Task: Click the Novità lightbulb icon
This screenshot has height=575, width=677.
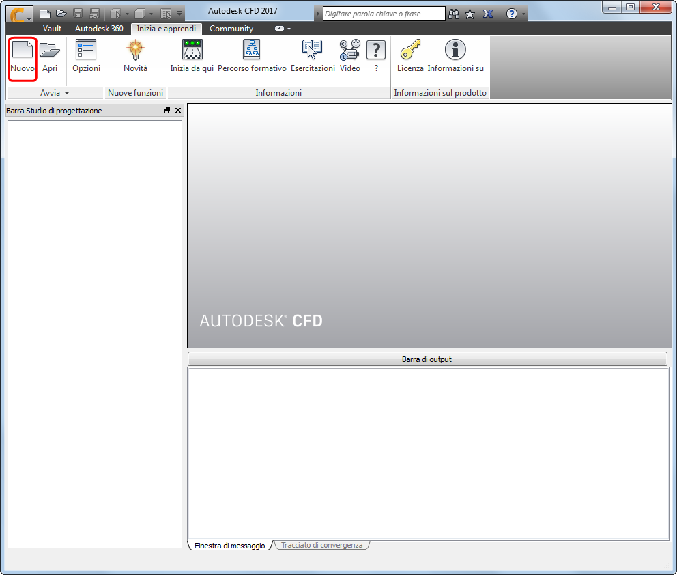Action: click(x=136, y=56)
